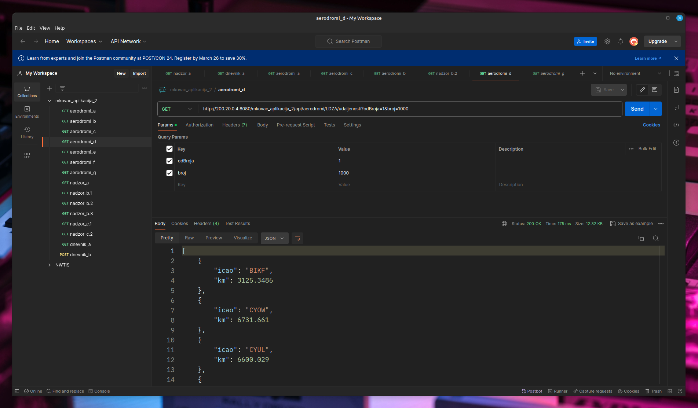Open the notifications bell
The width and height of the screenshot is (698, 408).
621,41
